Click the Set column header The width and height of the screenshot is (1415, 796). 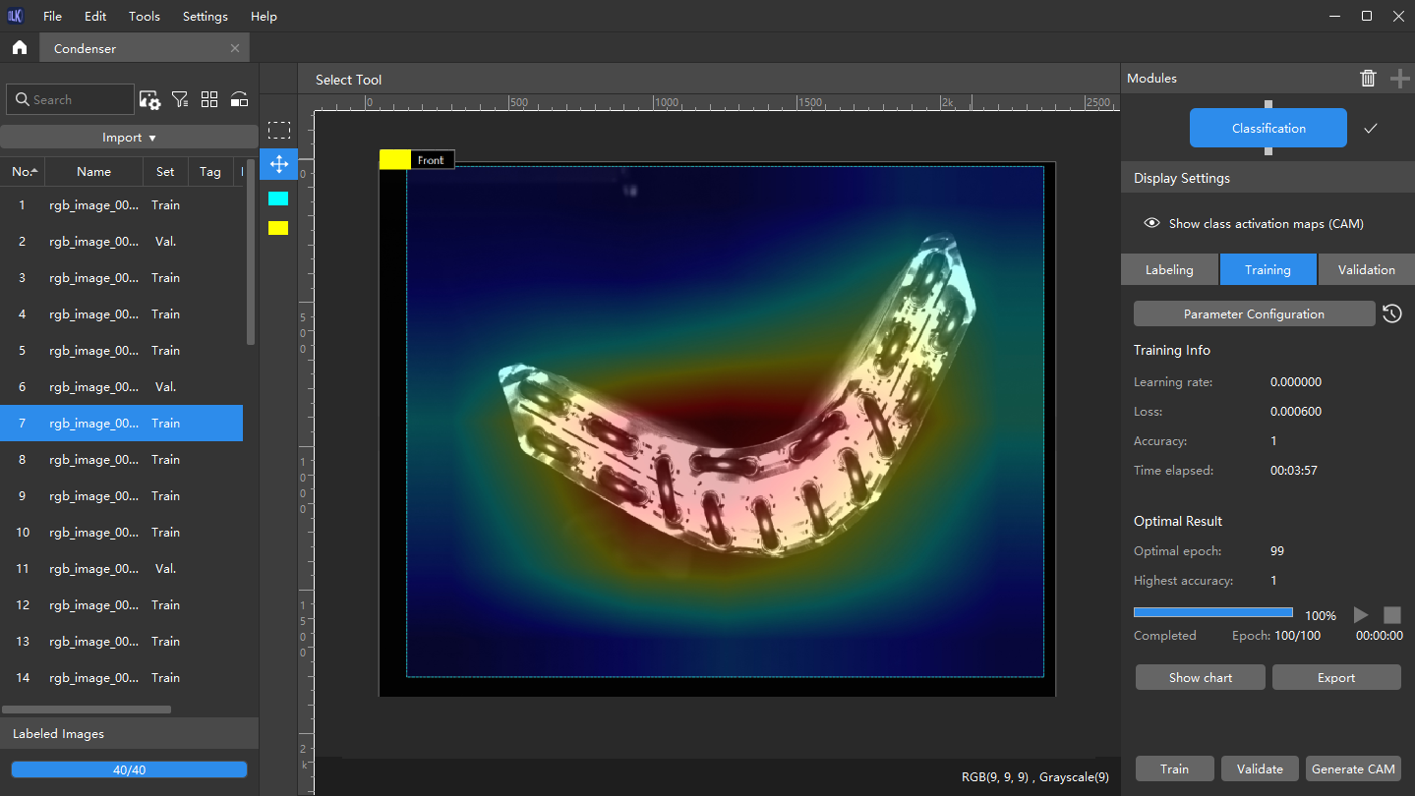165,171
